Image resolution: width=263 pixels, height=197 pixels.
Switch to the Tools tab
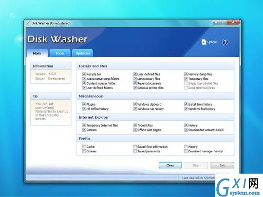(x=60, y=53)
